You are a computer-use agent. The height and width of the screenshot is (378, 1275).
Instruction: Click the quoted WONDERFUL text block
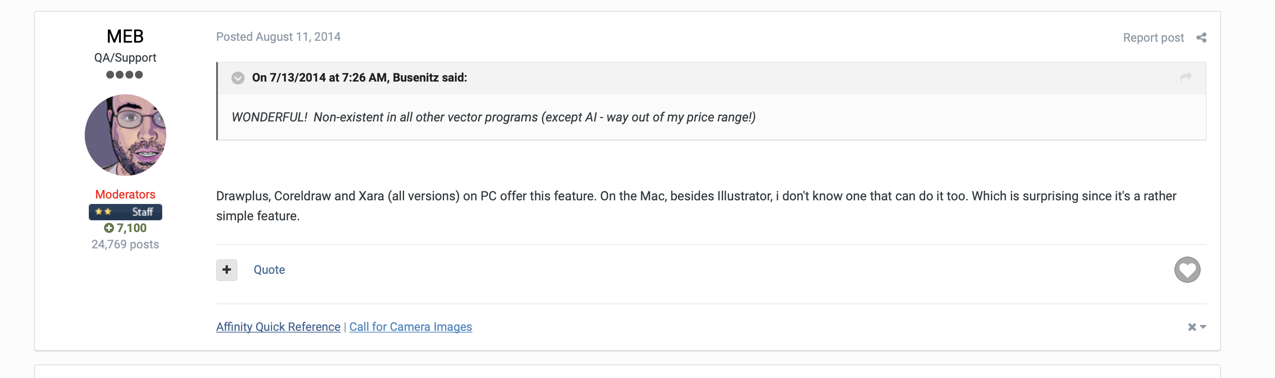(x=493, y=117)
